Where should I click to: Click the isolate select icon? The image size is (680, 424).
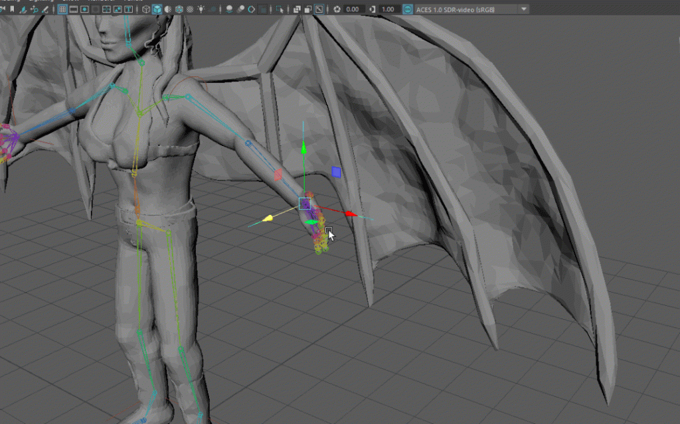[280, 9]
